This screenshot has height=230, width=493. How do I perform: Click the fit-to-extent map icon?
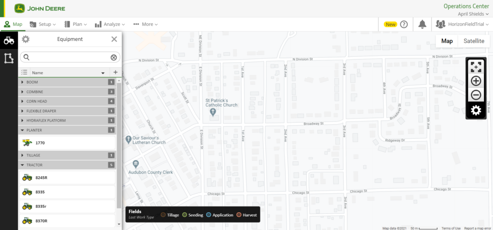point(476,67)
